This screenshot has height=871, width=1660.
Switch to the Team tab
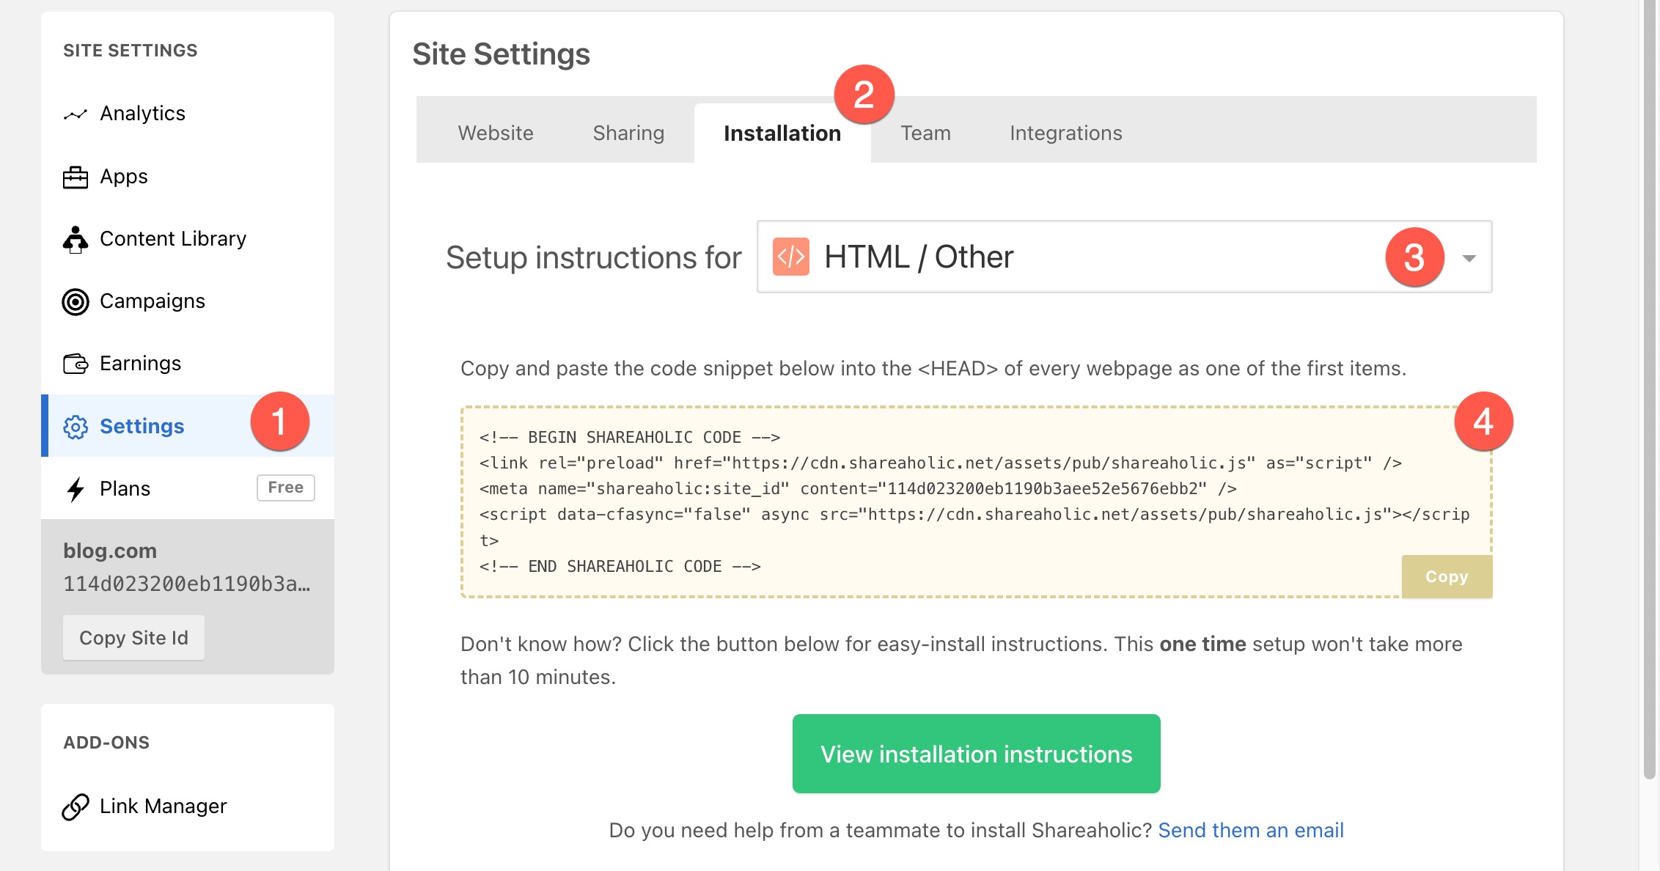pos(925,133)
